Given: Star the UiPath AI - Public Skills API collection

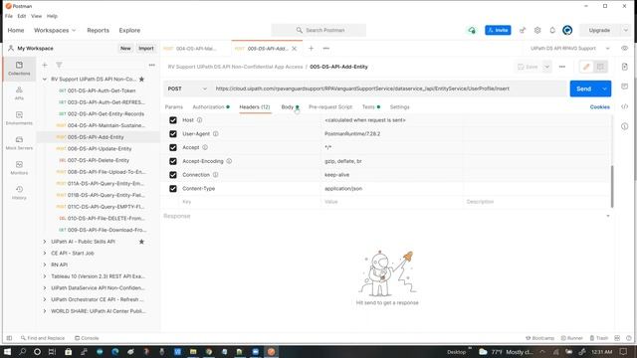Looking at the screenshot, I should 141,242.
